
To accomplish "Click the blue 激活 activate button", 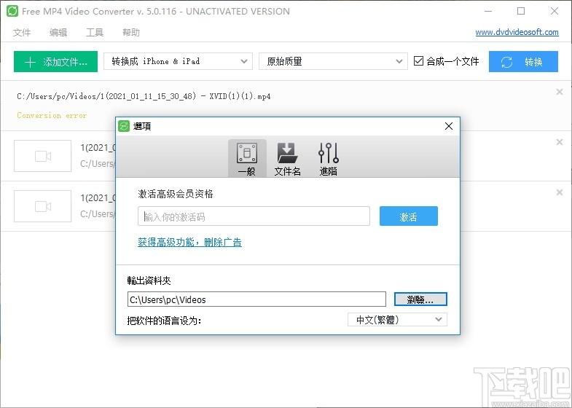I will click(x=408, y=216).
